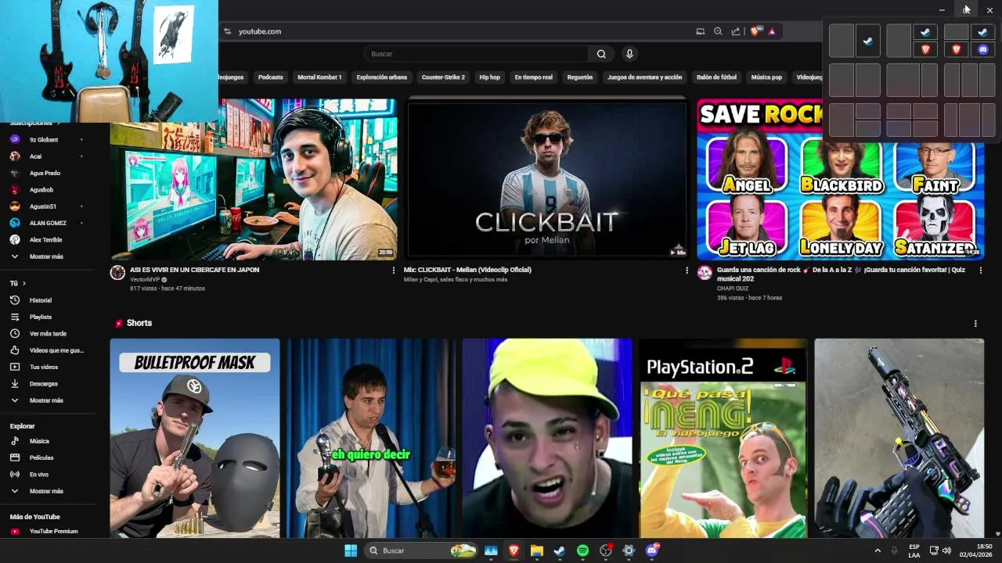Select the Música pop chip
This screenshot has width=1002, height=563.
[x=766, y=77]
